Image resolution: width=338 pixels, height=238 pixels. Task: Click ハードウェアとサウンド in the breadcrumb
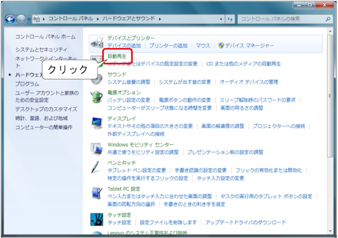129,19
